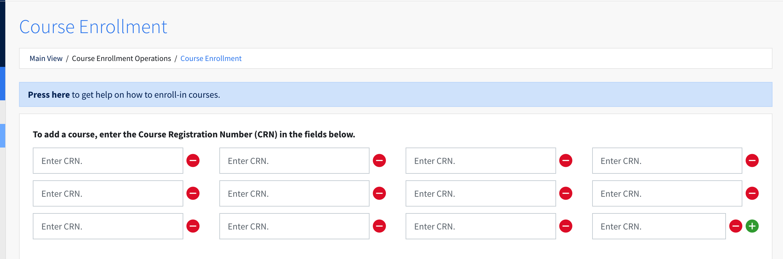Click the first CRN input field
The image size is (783, 259).
[x=108, y=160]
